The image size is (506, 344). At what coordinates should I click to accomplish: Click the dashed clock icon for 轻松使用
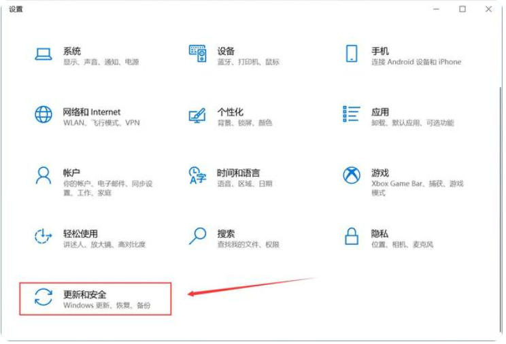click(44, 236)
